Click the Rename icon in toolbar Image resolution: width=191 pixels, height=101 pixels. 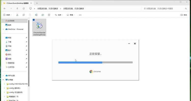36,15
